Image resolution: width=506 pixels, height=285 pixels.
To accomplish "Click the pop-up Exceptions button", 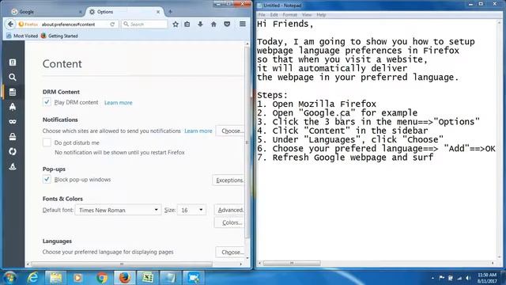I will tap(228, 180).
